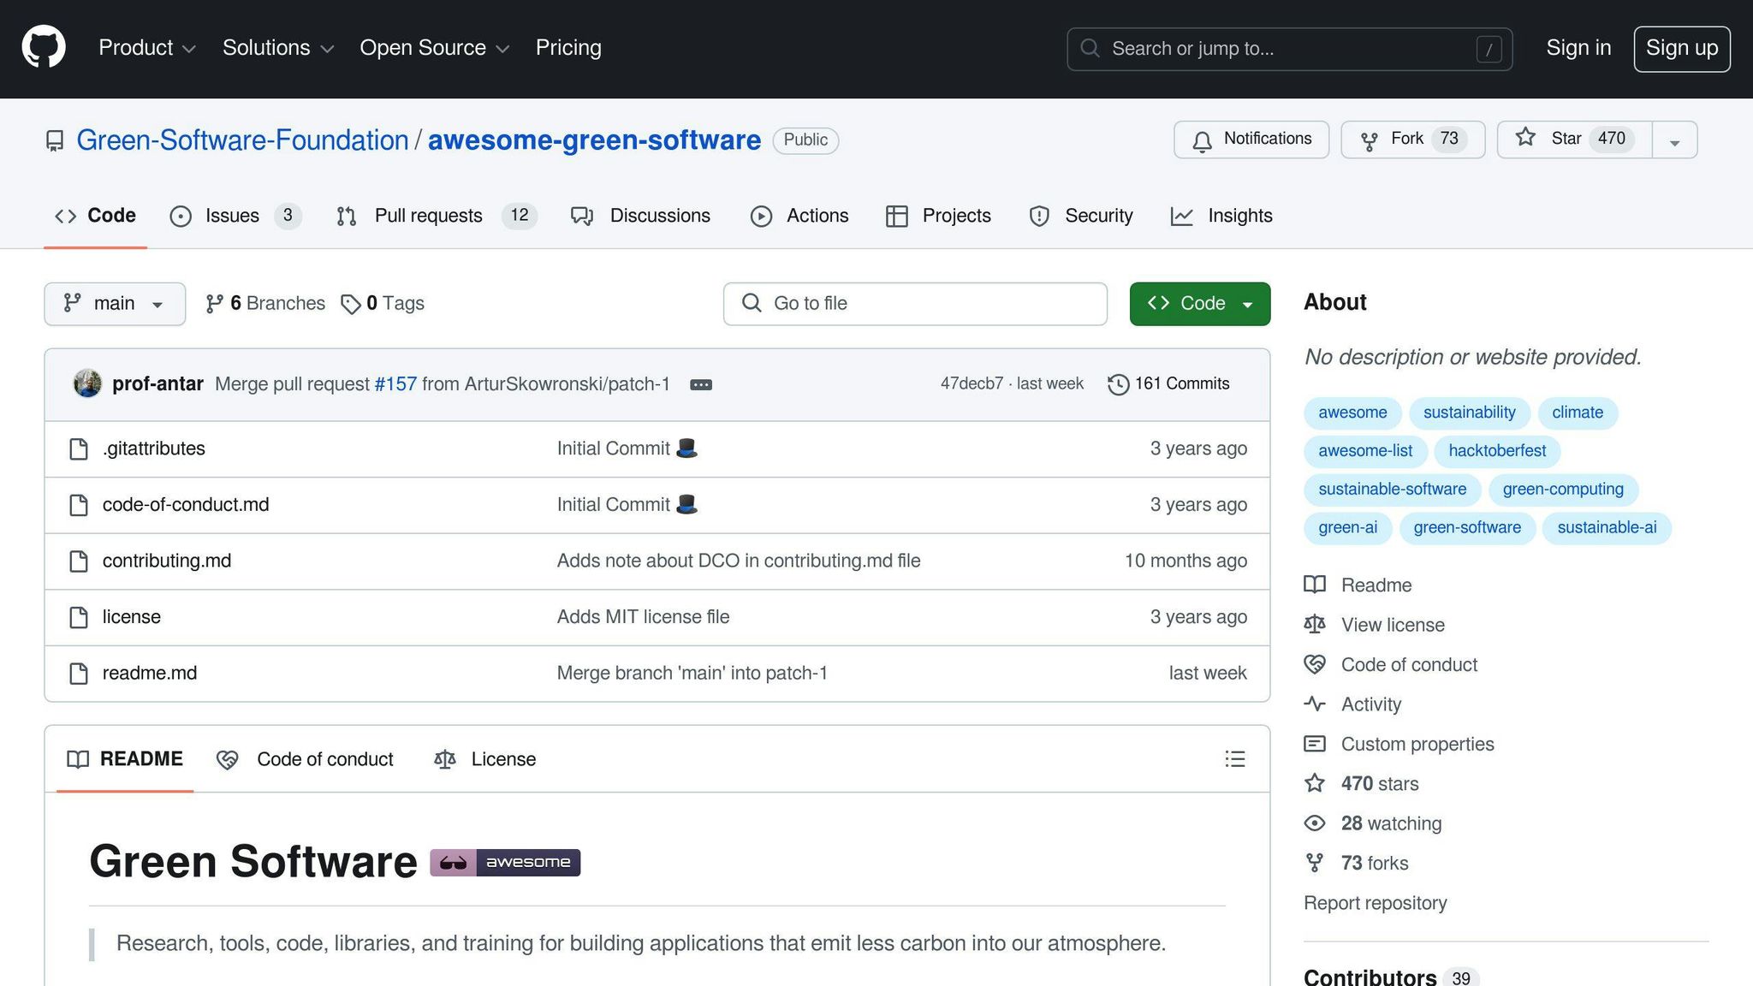Viewport: 1753px width, 986px height.
Task: Click the commit history clock icon
Action: coord(1118,383)
